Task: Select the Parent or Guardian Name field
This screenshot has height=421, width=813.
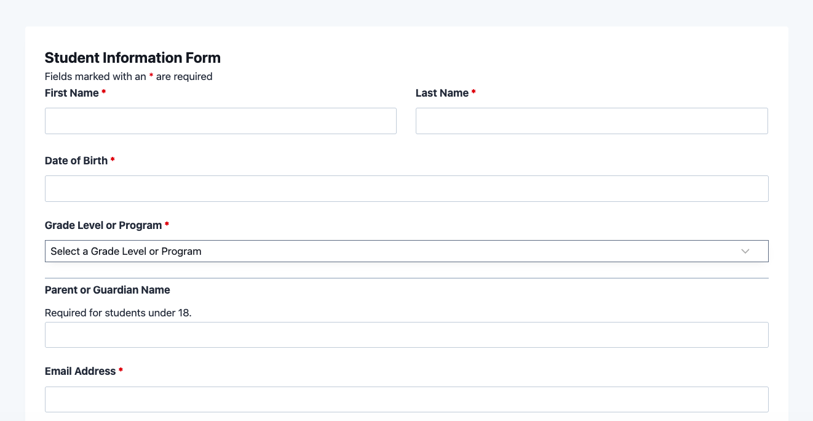Action: 406,335
